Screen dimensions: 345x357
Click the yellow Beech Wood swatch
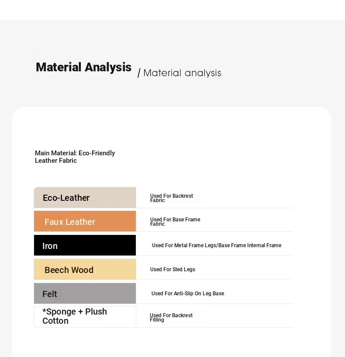point(85,269)
